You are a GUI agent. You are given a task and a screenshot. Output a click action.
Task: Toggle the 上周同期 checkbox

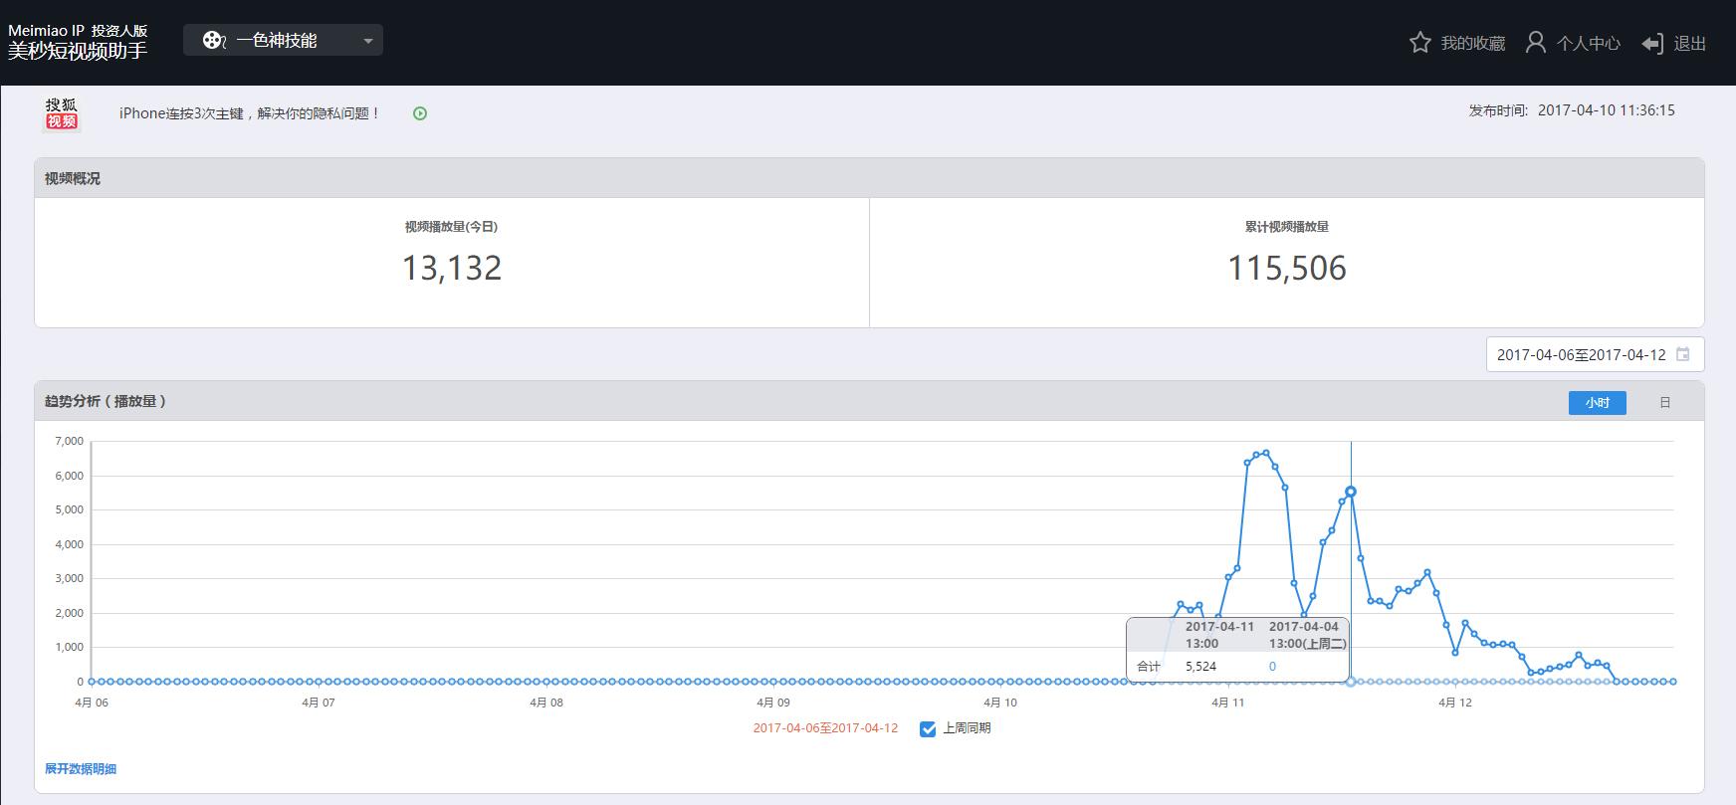(928, 728)
